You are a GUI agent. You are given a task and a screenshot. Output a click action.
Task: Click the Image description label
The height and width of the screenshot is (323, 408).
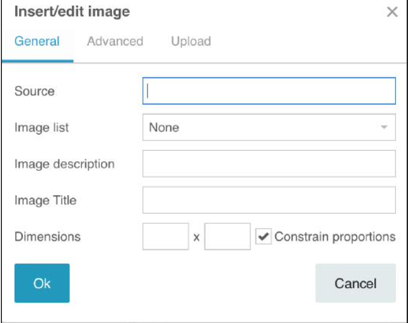pyautogui.click(x=64, y=163)
